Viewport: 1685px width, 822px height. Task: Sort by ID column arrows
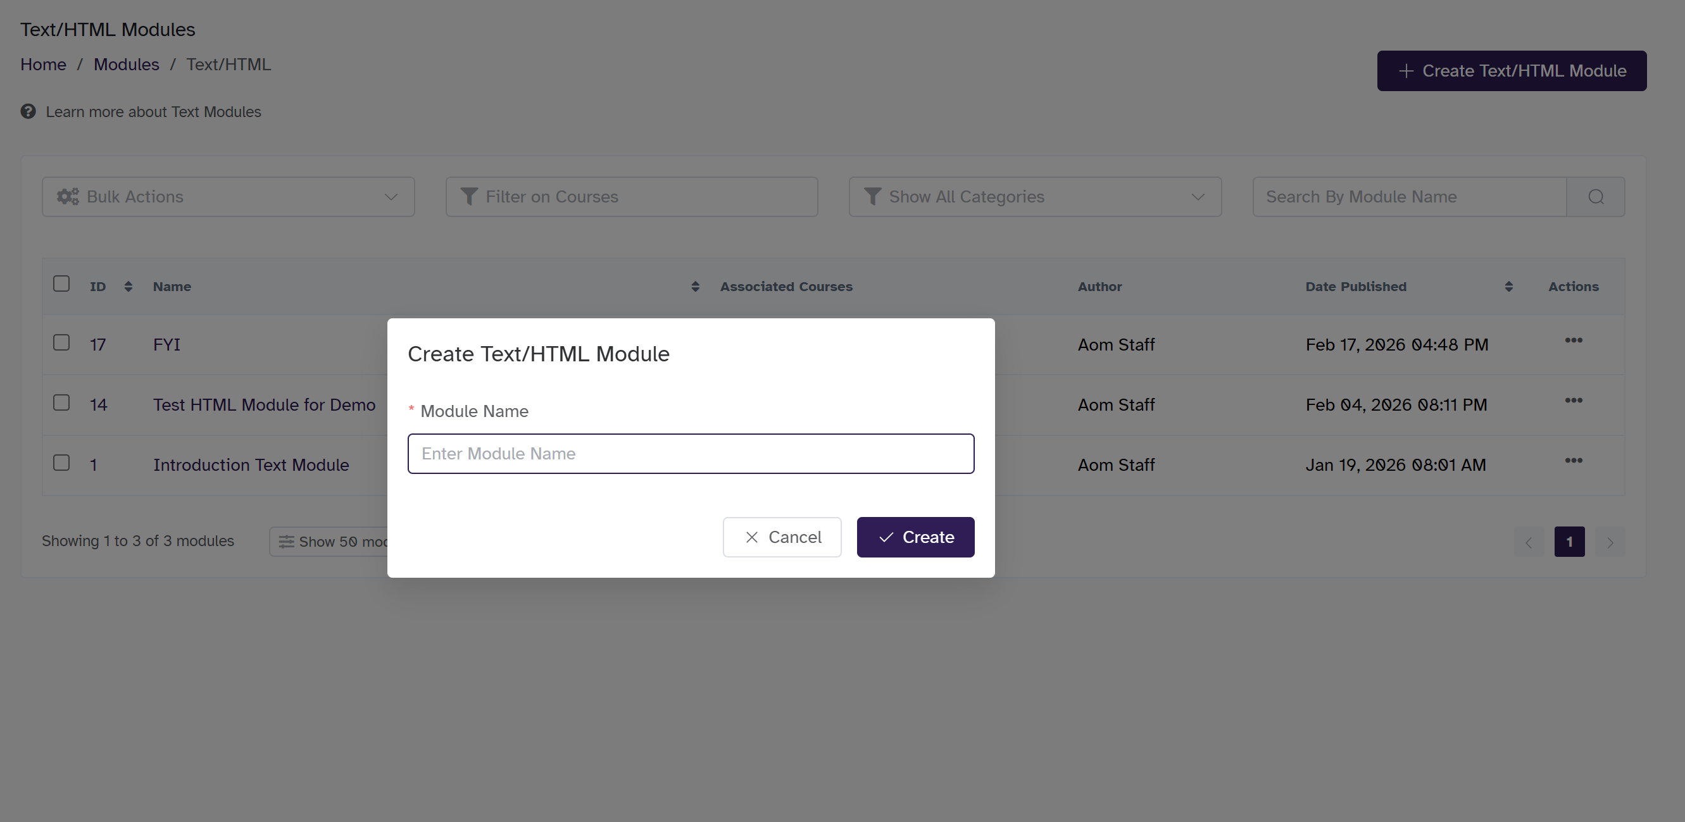click(128, 287)
